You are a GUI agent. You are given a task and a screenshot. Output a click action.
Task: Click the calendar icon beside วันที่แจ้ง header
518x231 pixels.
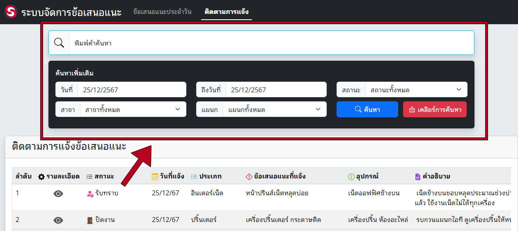(x=155, y=176)
